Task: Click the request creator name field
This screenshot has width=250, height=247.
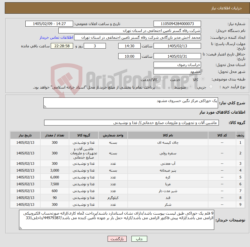Action: [x=137, y=37]
